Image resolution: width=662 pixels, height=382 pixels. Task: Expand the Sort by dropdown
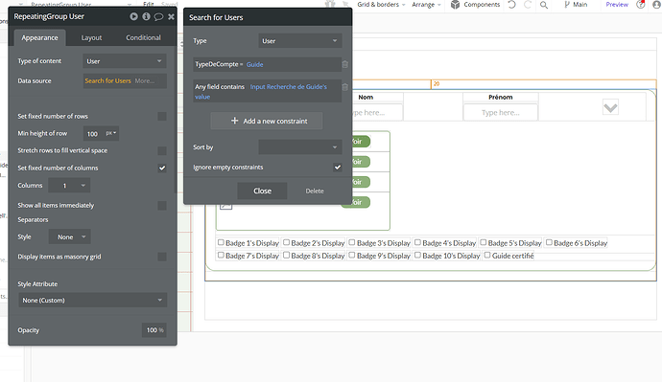pos(299,147)
